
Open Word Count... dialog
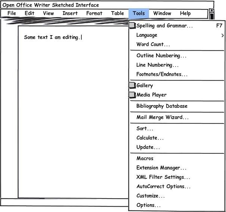tap(177, 44)
